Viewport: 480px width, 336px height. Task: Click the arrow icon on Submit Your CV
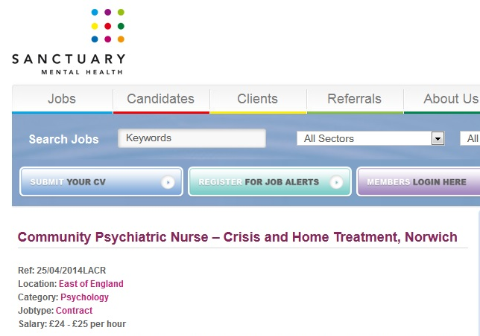168,182
